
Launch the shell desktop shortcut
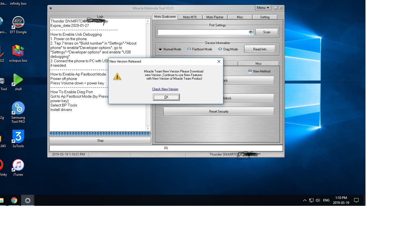[18, 82]
